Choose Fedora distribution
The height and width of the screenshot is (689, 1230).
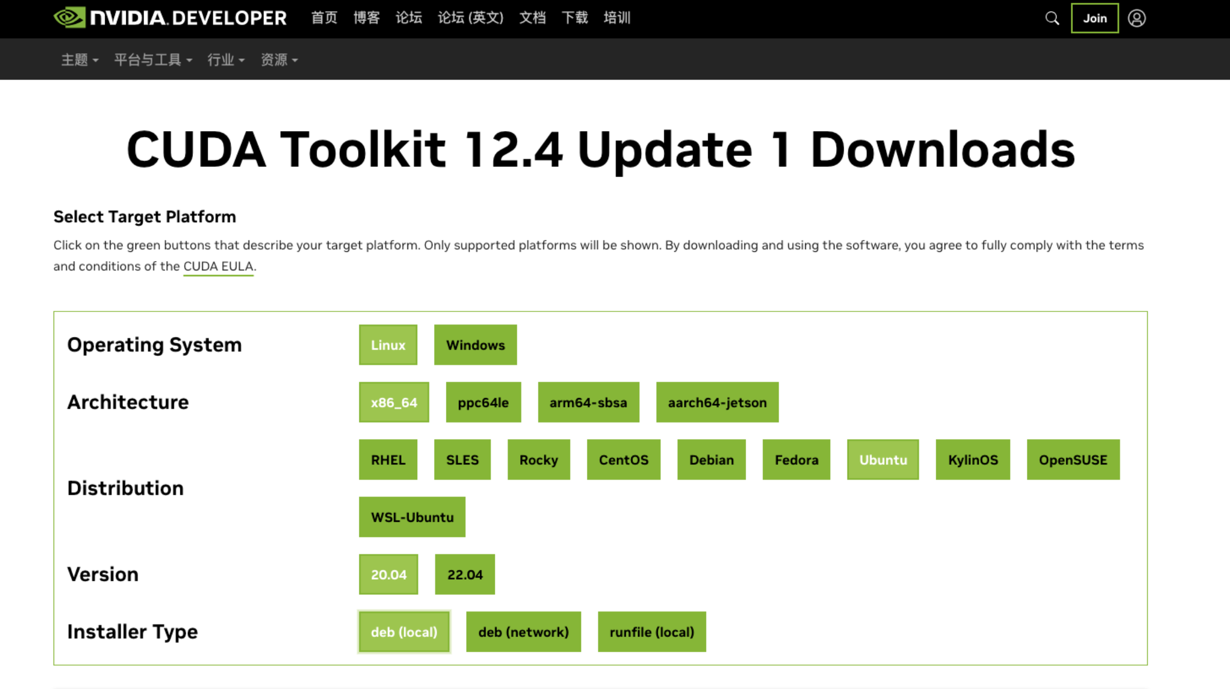[797, 460]
